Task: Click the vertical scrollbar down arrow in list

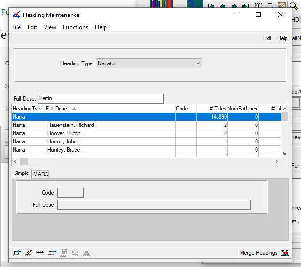Action: pos(285,153)
